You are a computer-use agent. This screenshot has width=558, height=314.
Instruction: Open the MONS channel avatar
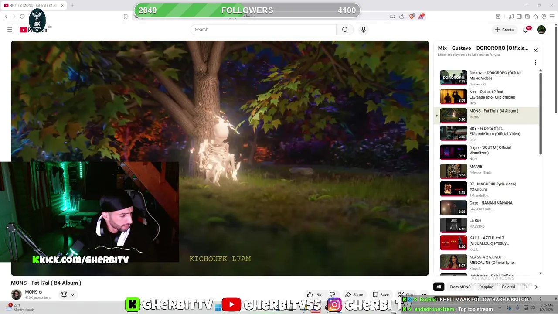tap(16, 294)
